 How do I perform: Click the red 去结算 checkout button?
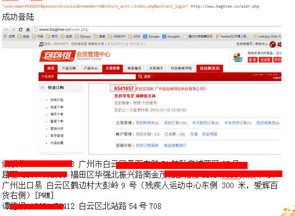pyautogui.click(x=265, y=60)
